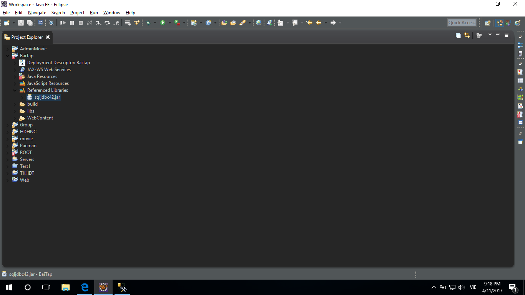Click the Windows Start button

point(9,287)
